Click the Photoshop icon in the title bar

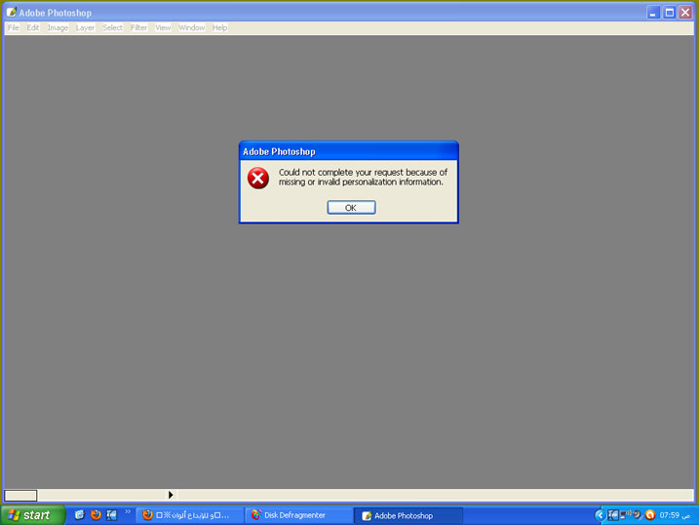(11, 13)
